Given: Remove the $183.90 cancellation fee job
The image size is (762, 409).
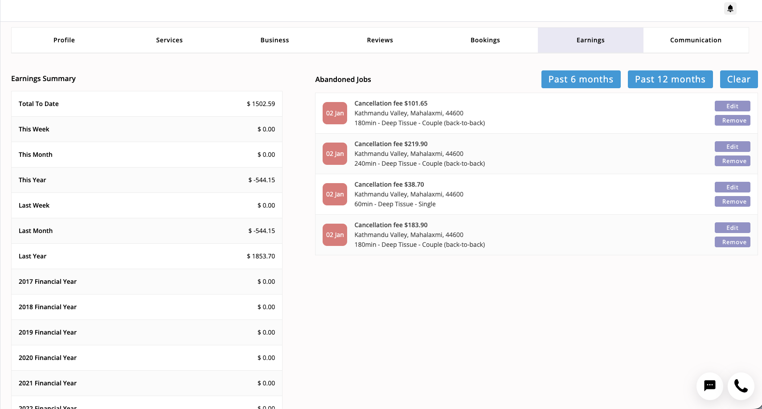Looking at the screenshot, I should pyautogui.click(x=733, y=242).
